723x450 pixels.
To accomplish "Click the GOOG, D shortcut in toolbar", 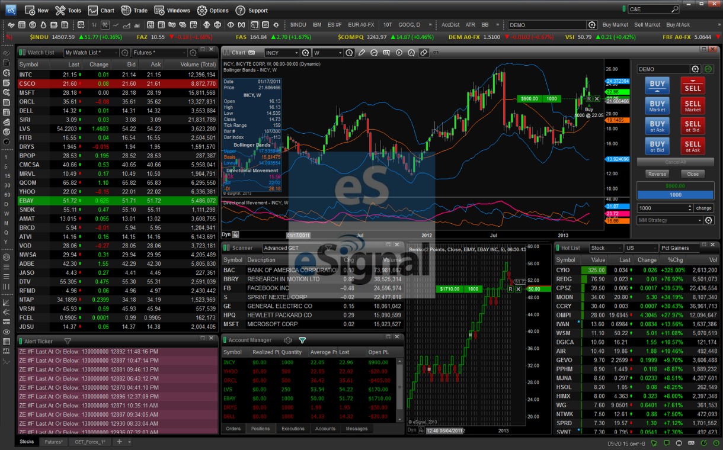I will (409, 25).
